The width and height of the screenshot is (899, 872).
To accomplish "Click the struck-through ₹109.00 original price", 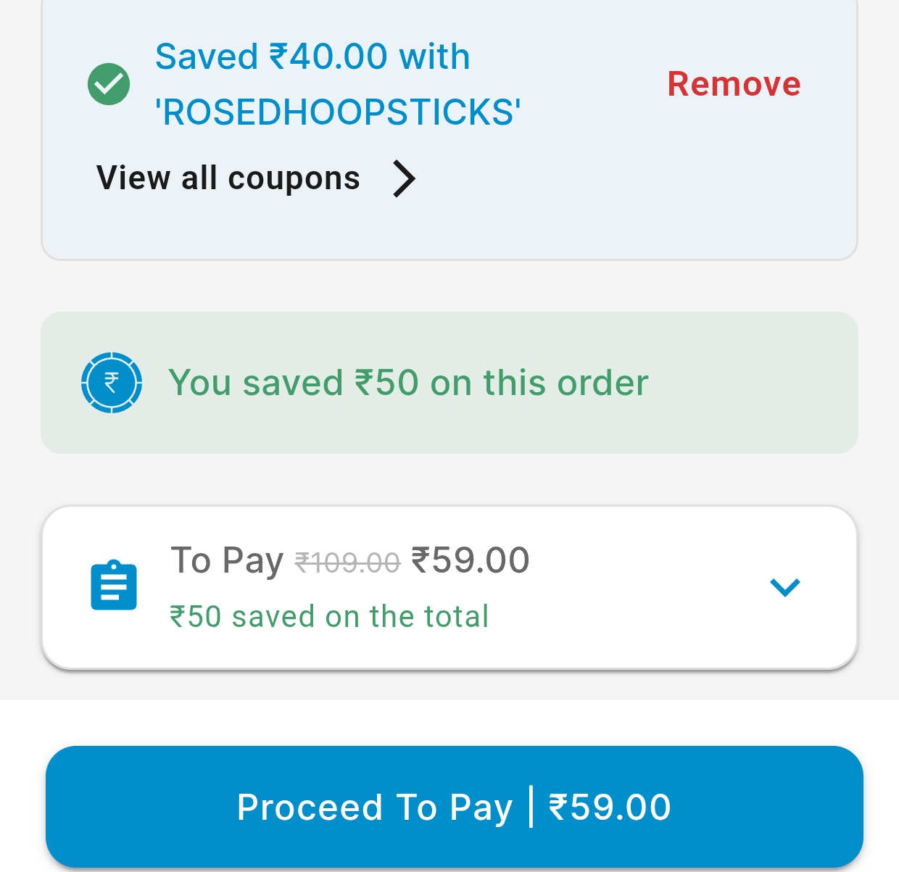I will pyautogui.click(x=347, y=562).
